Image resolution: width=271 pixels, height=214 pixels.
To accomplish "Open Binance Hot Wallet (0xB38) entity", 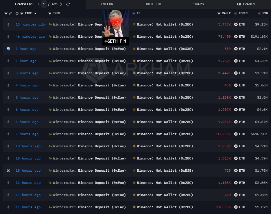I will tap(165, 171).
